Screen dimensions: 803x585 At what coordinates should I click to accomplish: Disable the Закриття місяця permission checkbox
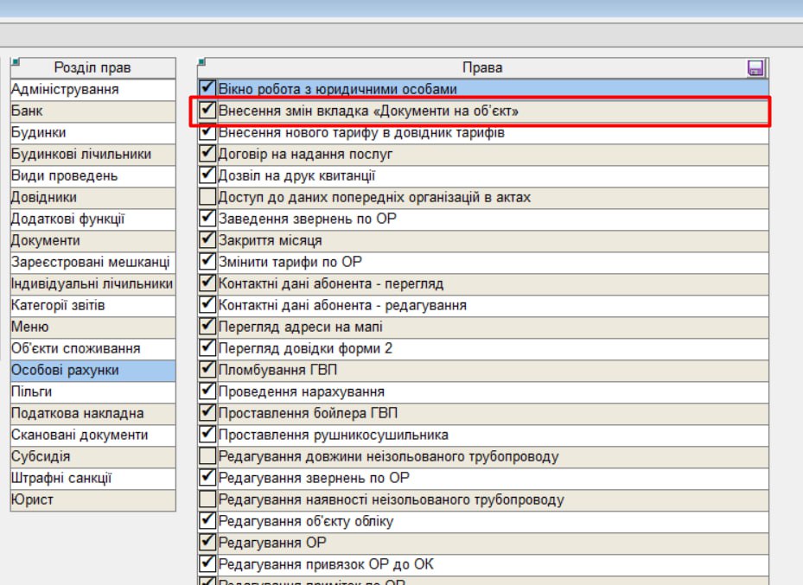click(207, 240)
